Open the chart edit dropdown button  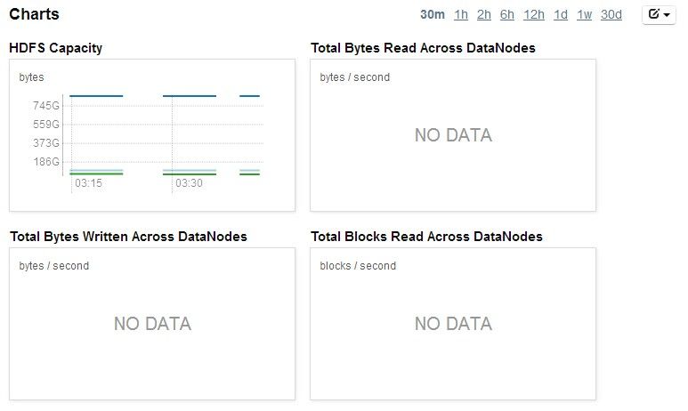[x=659, y=15]
